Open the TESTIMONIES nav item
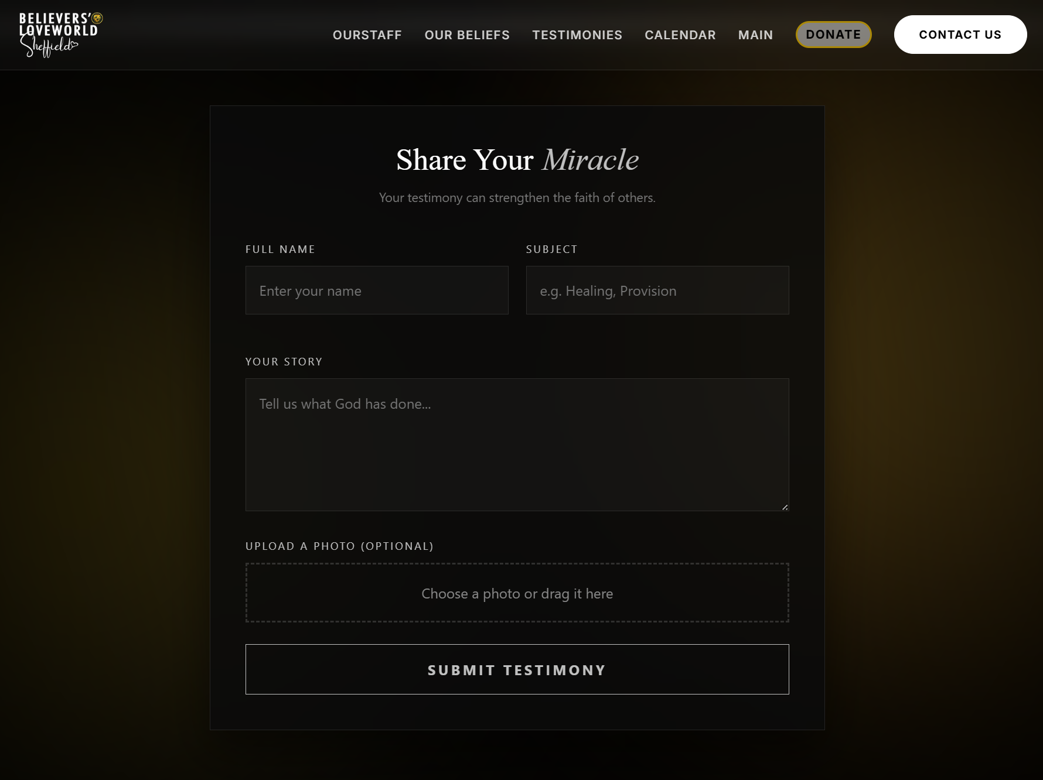1043x780 pixels. pyautogui.click(x=577, y=35)
